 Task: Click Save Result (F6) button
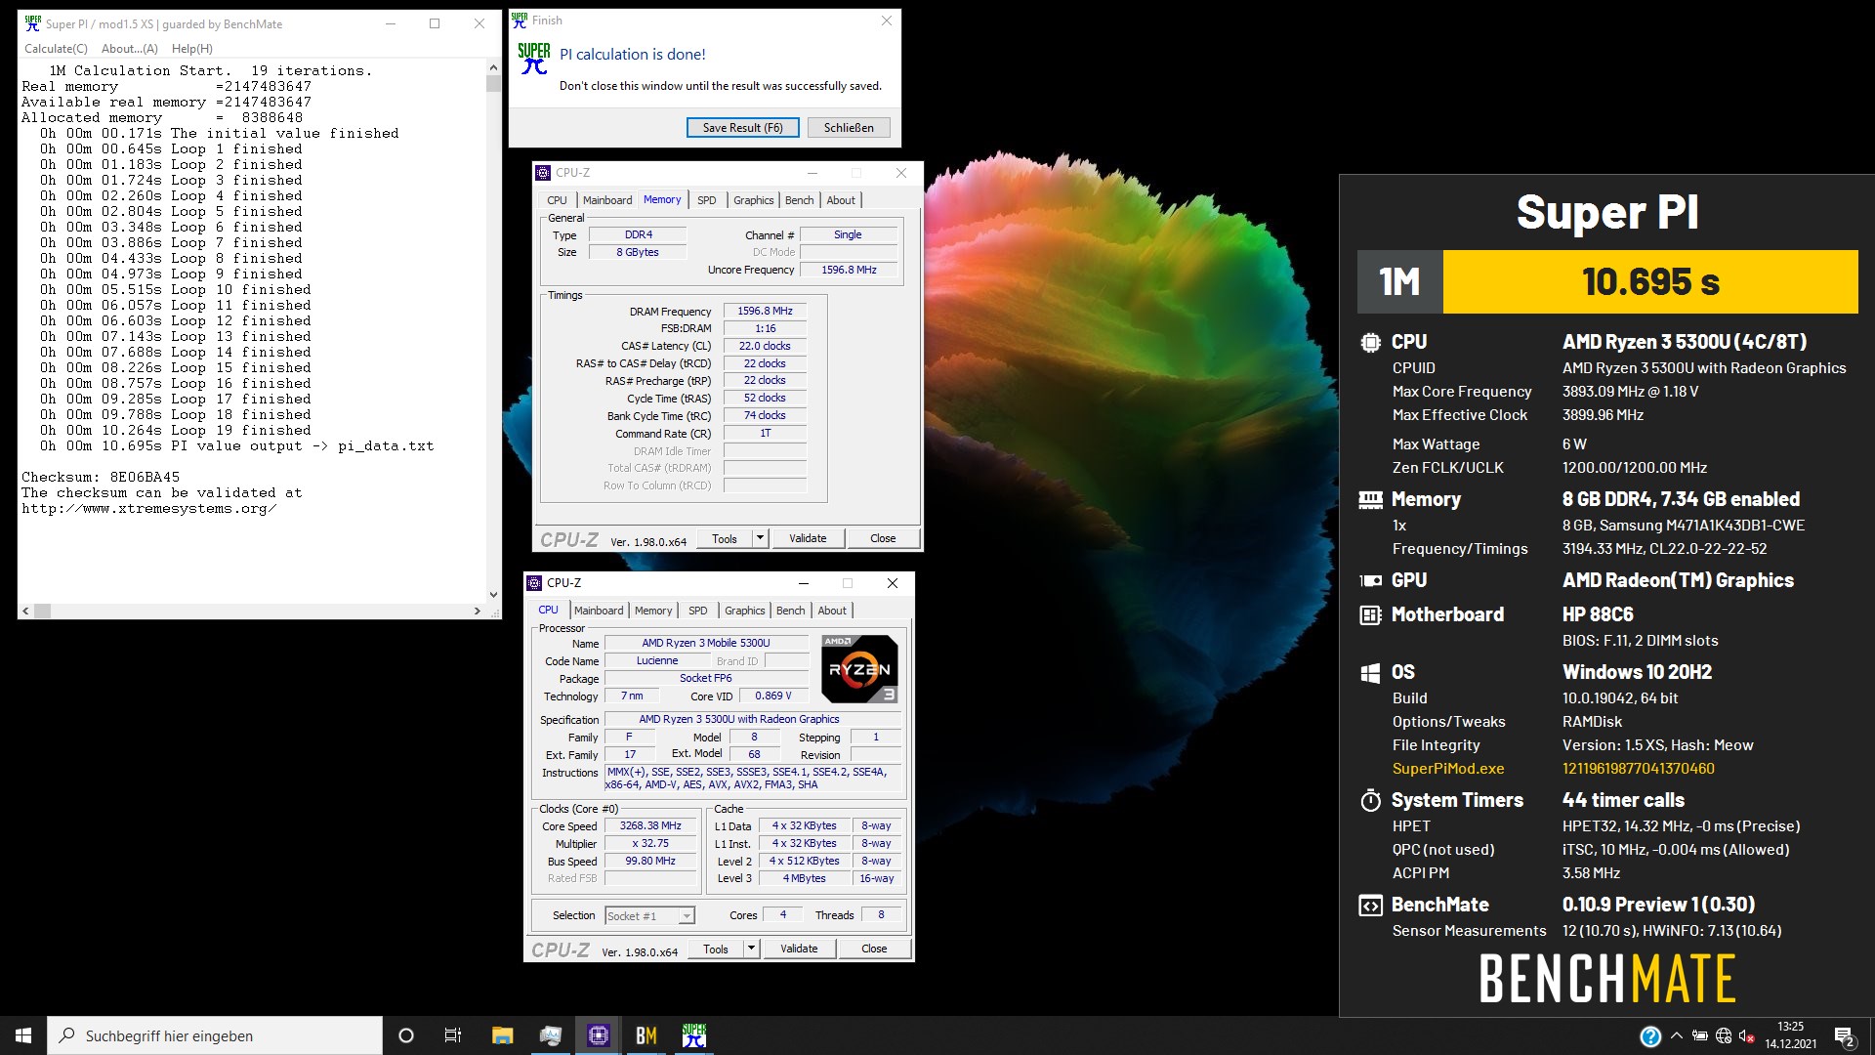tap(743, 128)
